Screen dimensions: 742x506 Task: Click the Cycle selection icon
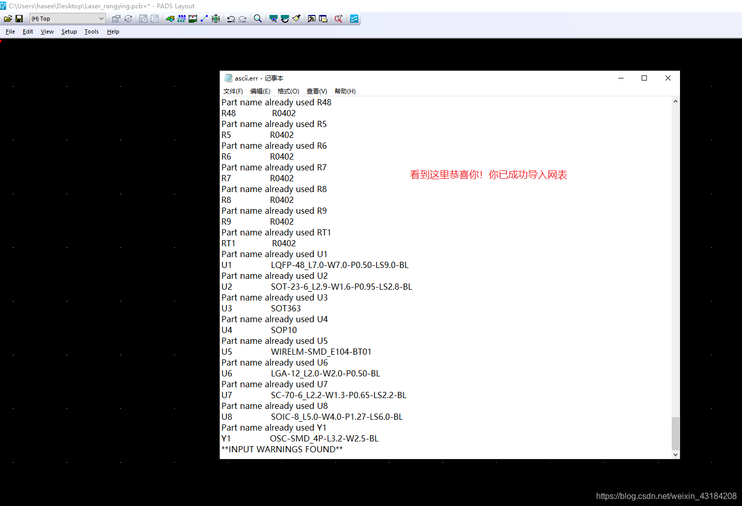pyautogui.click(x=128, y=19)
